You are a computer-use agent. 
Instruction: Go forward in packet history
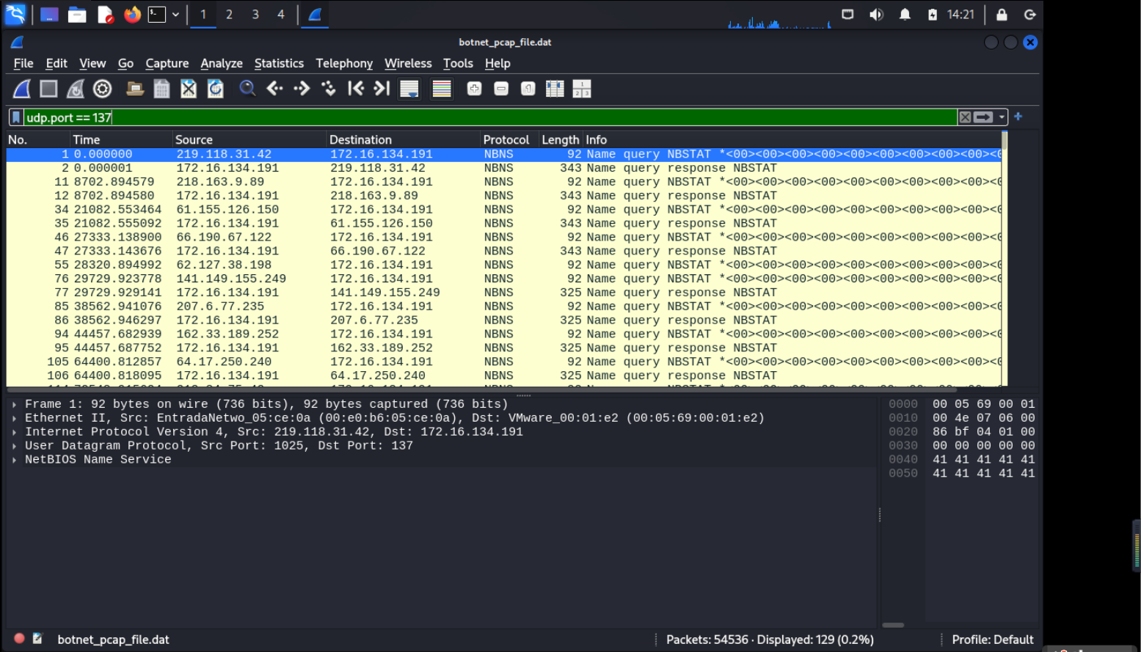(302, 89)
